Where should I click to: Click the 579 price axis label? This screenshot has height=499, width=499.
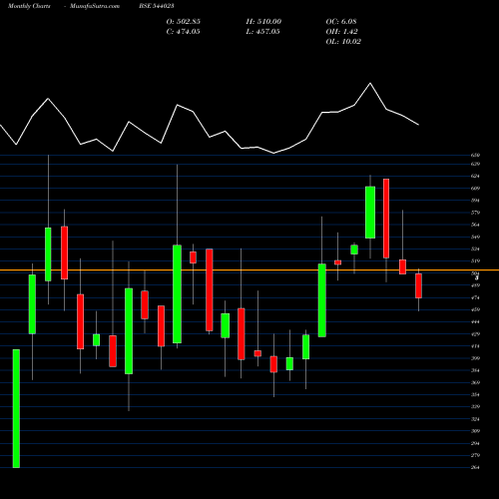pyautogui.click(x=475, y=213)
